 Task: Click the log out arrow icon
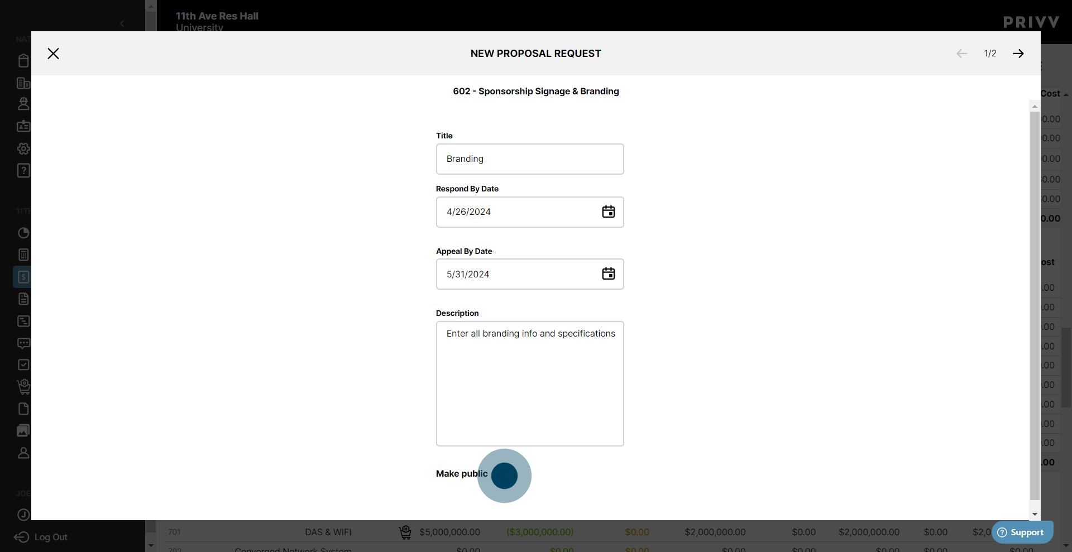pos(21,537)
